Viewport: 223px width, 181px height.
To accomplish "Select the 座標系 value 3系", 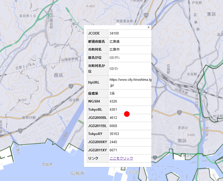I will click(x=113, y=93).
